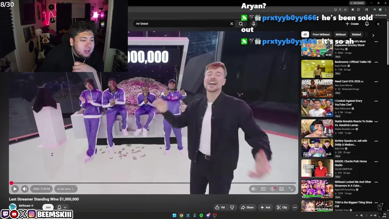Show more filter chips with arrow

tap(373, 35)
